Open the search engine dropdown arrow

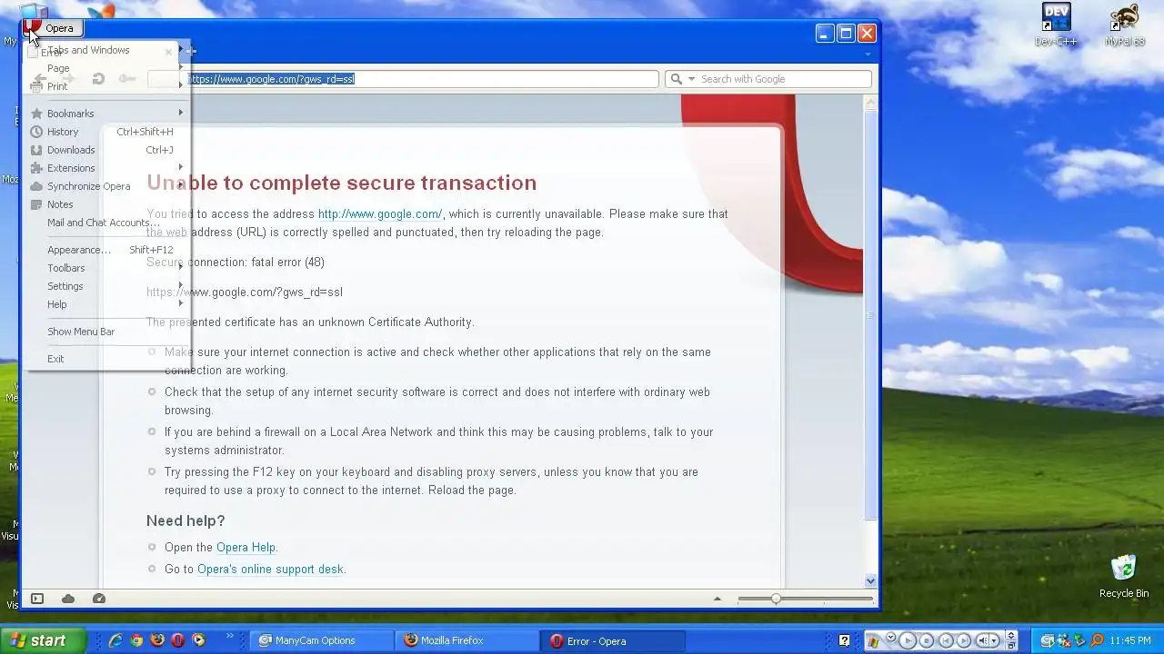691,79
